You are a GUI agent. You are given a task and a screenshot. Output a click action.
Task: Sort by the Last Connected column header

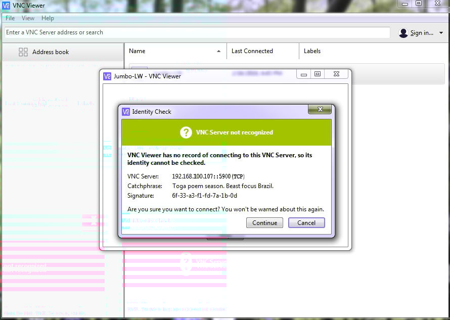coord(252,51)
